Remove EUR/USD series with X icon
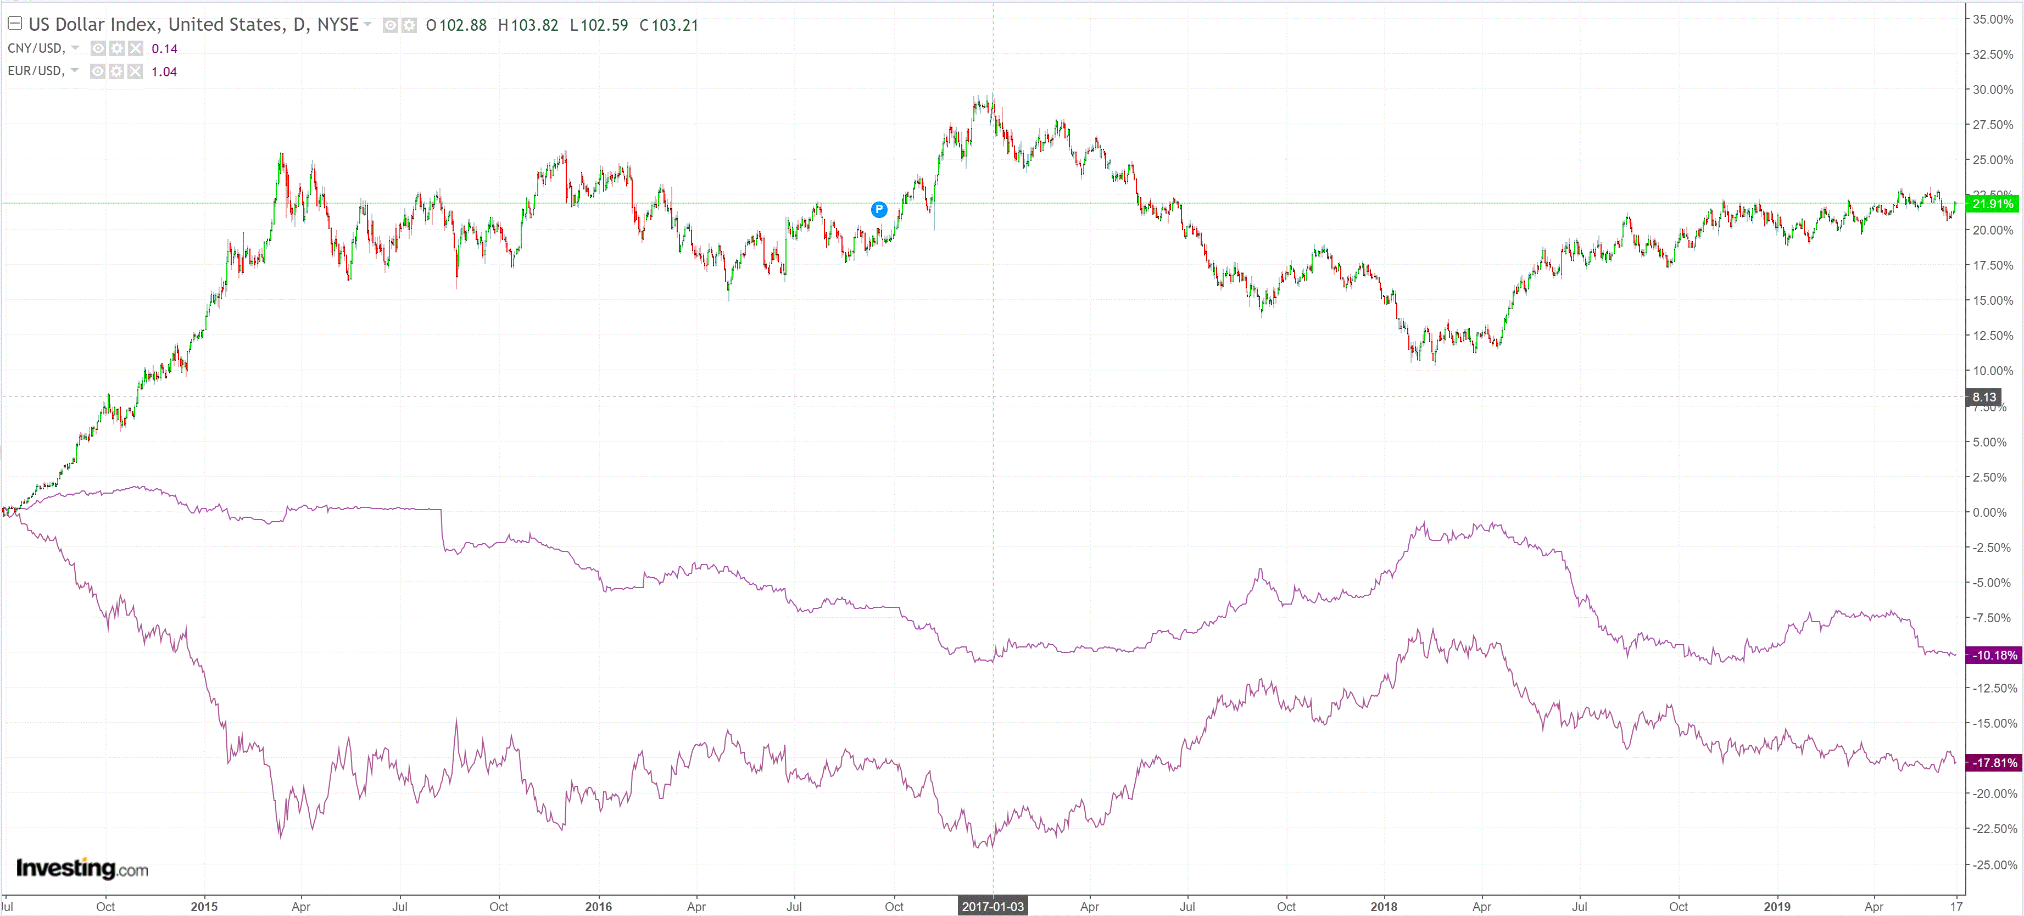Viewport: 2024px width, 916px height. 135,71
